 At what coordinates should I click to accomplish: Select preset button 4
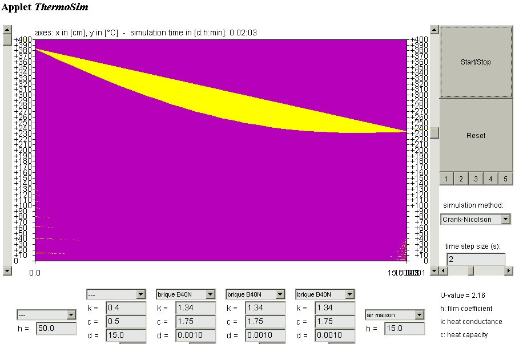490,179
